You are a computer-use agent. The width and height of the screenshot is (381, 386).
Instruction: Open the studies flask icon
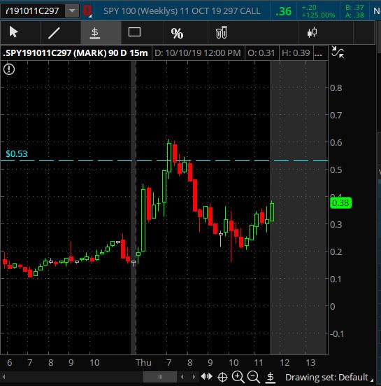[x=222, y=32]
